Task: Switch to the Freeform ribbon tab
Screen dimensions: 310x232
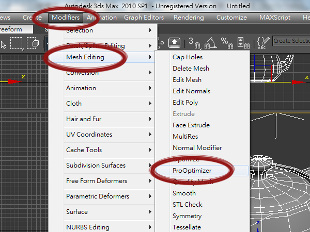Action: (x=16, y=29)
